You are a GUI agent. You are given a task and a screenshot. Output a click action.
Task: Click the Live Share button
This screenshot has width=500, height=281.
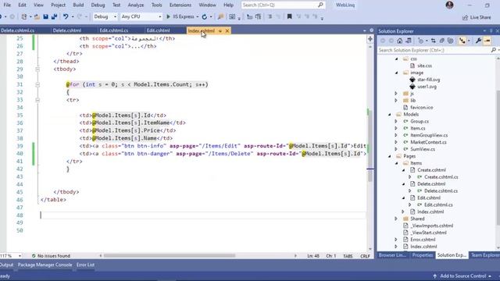pos(477,17)
